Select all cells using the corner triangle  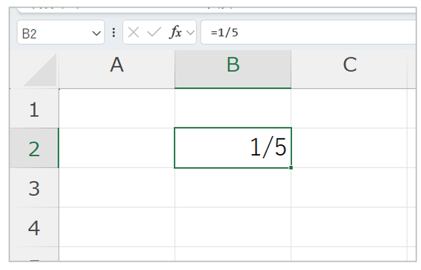tap(40, 70)
